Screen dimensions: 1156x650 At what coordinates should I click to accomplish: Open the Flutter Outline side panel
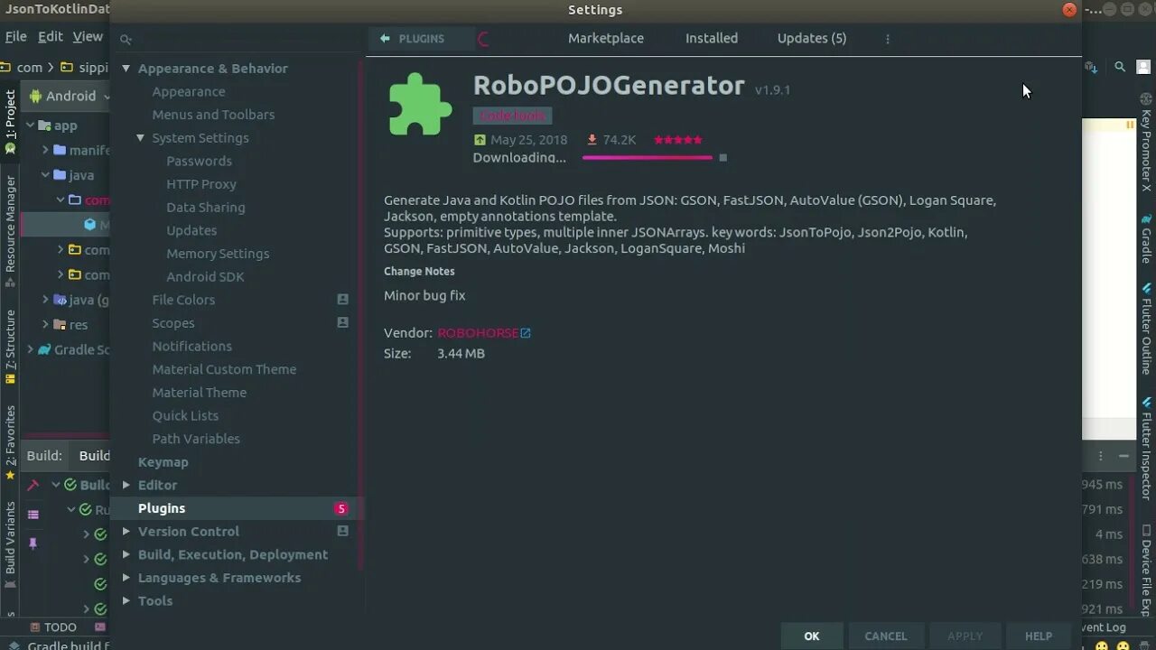(1146, 329)
